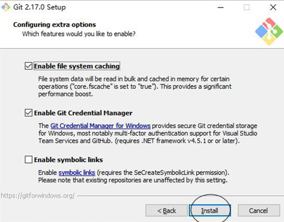Untick the Git Credential Manager checkbox

click(x=28, y=113)
